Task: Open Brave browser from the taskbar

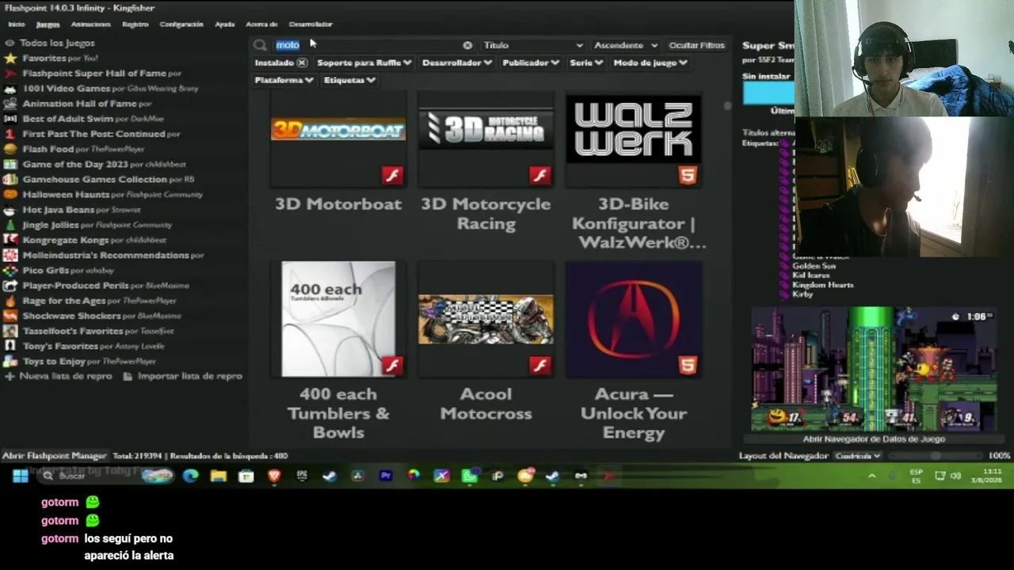Action: click(x=274, y=476)
